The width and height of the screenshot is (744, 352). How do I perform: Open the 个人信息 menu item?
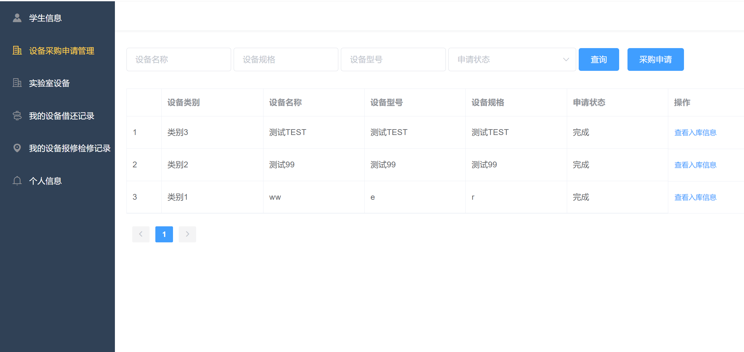[45, 180]
